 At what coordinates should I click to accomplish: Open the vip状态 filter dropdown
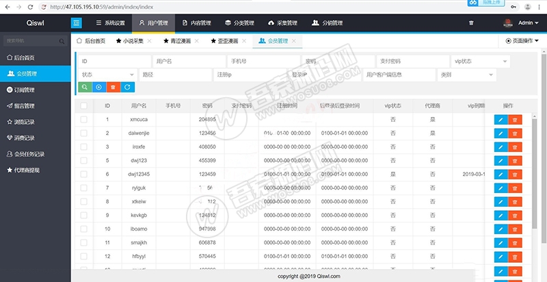coord(481,61)
